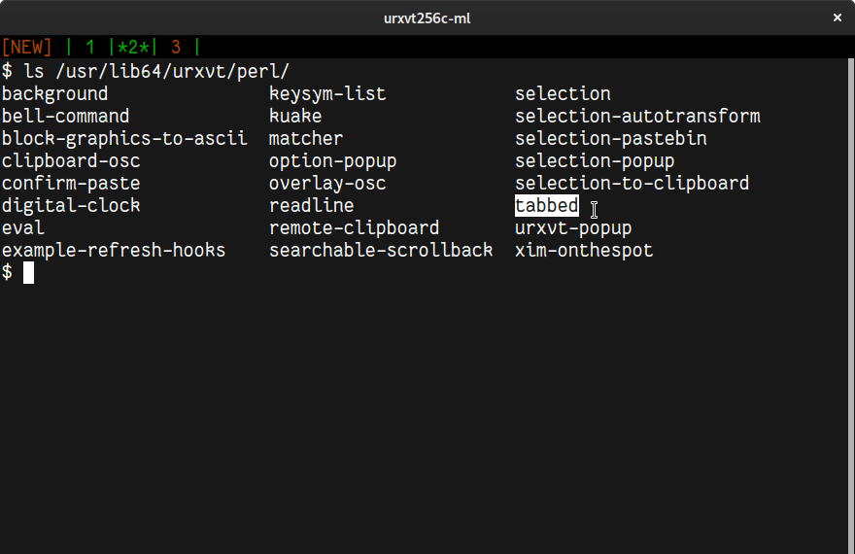Click the 'digital-clock' entry
Image resolution: width=855 pixels, height=554 pixels.
[71, 206]
